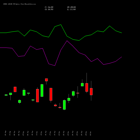Click the '01 Oct' date axis label

(x=90, y=133)
